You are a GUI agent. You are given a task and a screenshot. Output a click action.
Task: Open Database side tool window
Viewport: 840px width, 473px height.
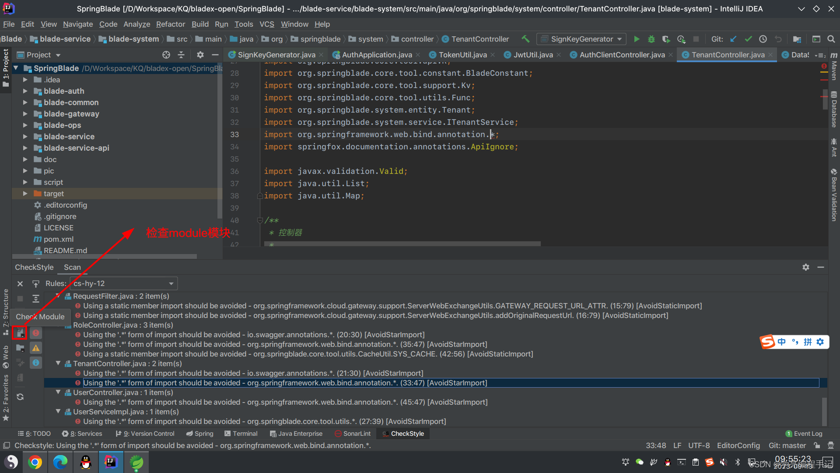(x=834, y=109)
